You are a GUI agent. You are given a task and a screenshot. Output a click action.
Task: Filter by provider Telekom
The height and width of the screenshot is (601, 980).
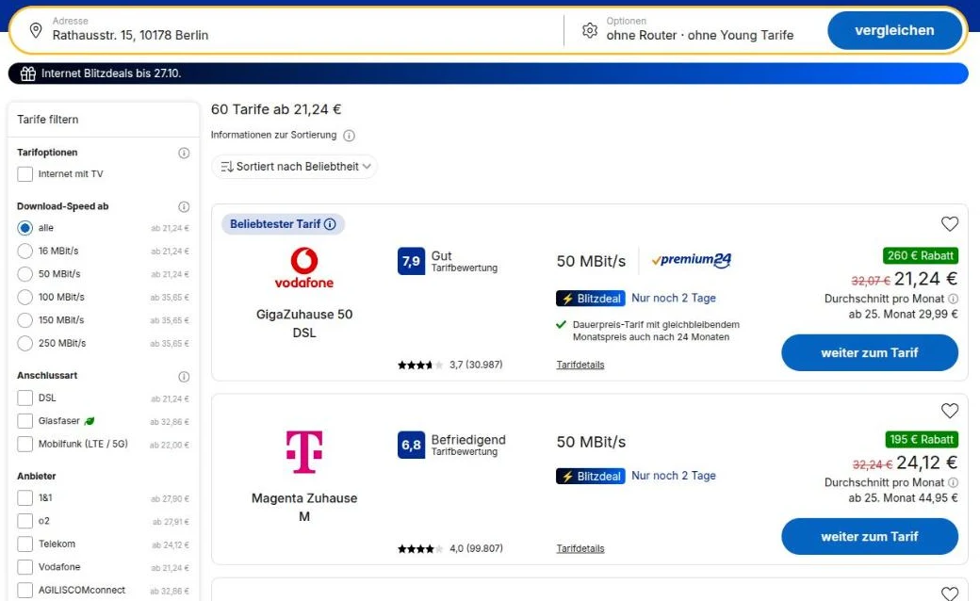(x=25, y=544)
